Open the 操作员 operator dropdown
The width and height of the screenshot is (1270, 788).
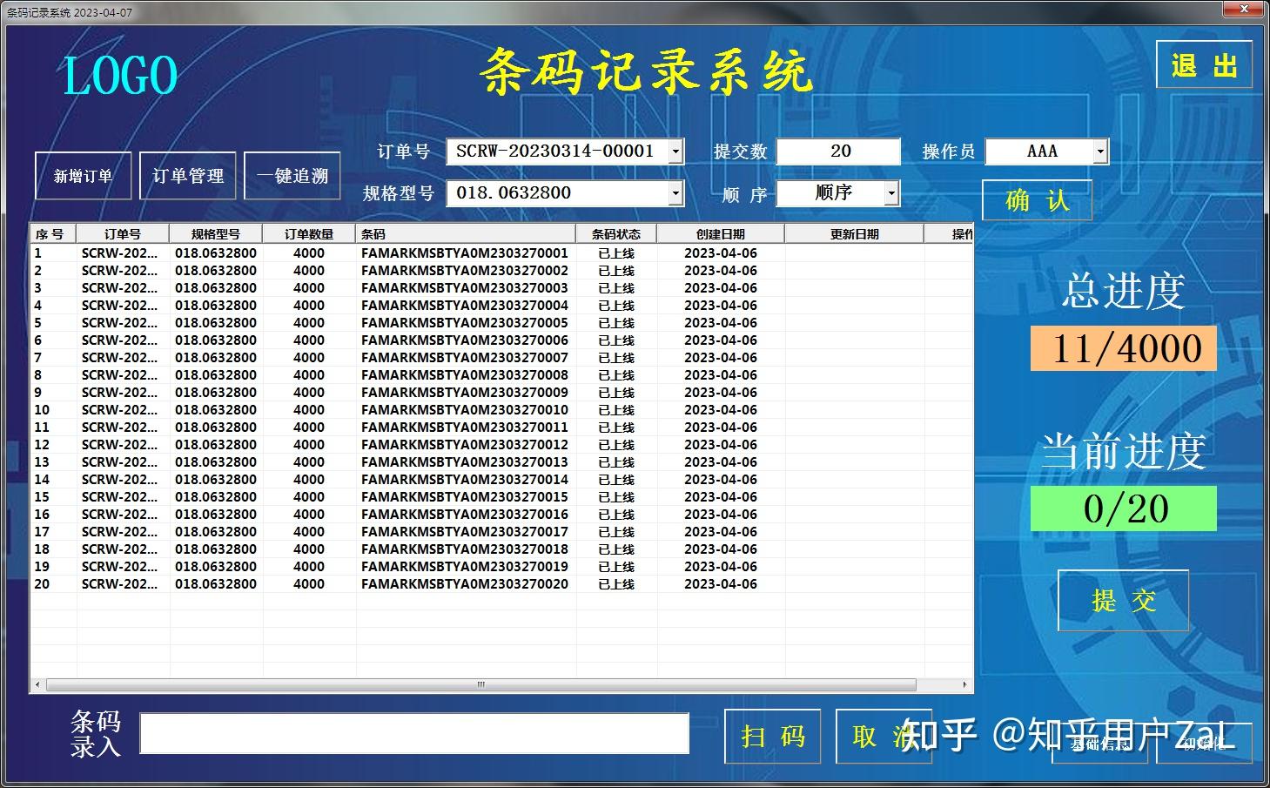[1100, 152]
